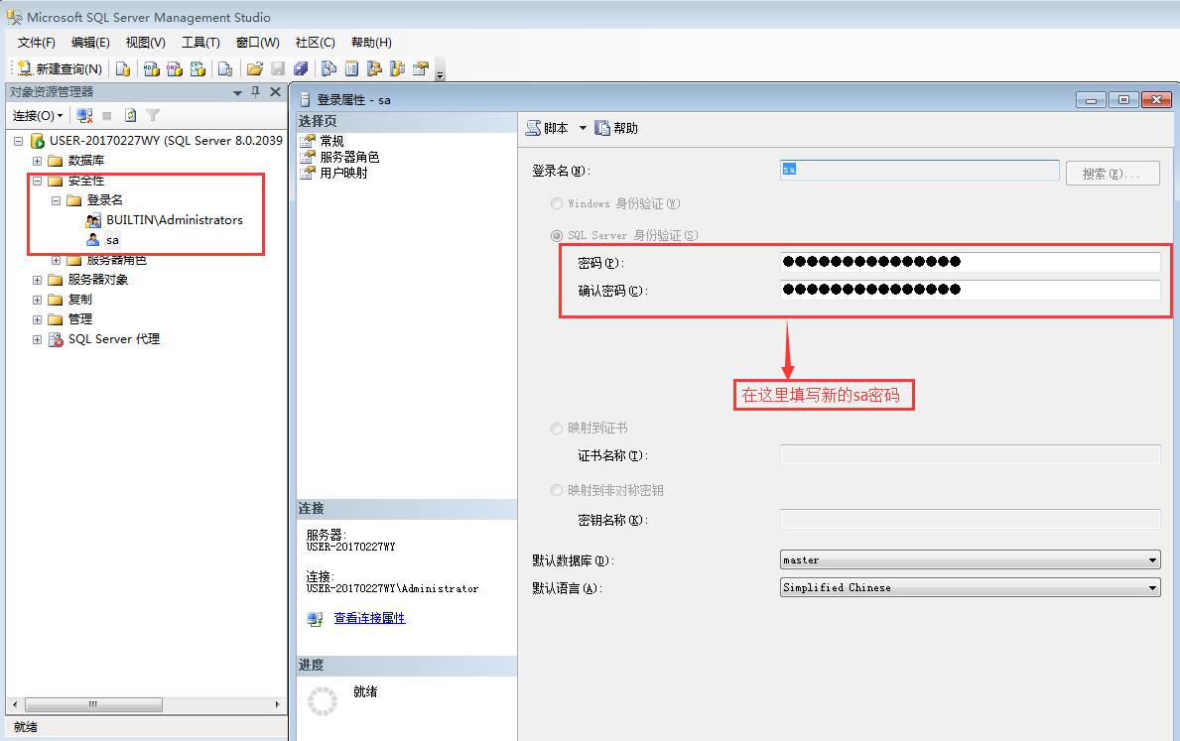
Task: Open a new SQL Server Mobile query
Action: (x=225, y=69)
